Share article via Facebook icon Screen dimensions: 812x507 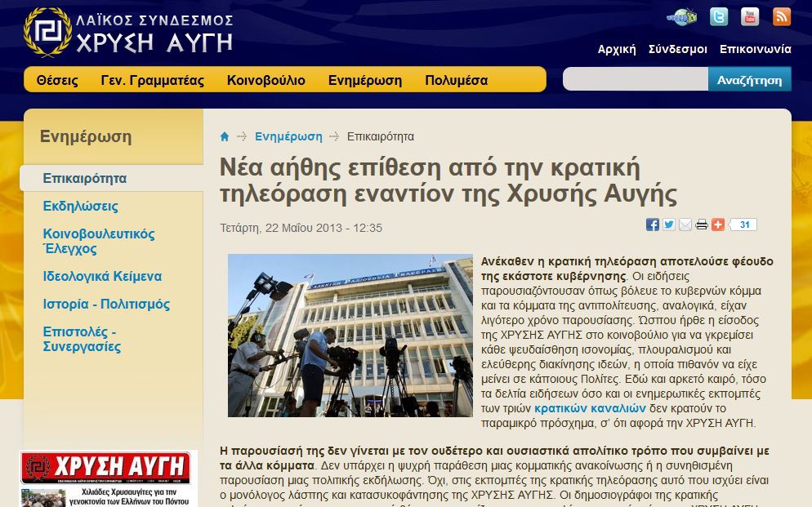tap(653, 225)
